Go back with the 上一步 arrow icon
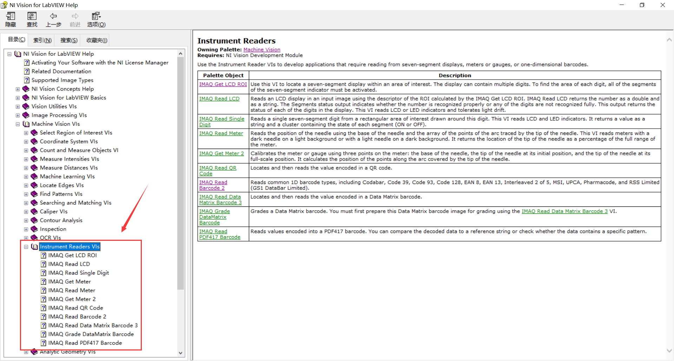The image size is (674, 361). click(x=53, y=16)
